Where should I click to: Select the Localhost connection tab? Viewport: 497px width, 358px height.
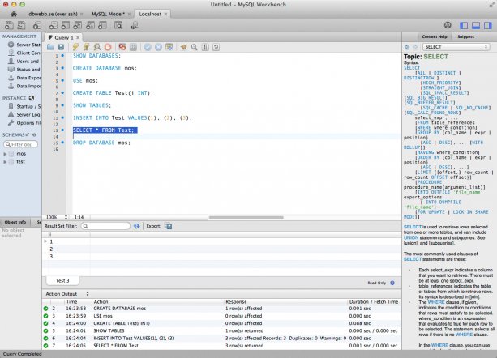[150, 14]
